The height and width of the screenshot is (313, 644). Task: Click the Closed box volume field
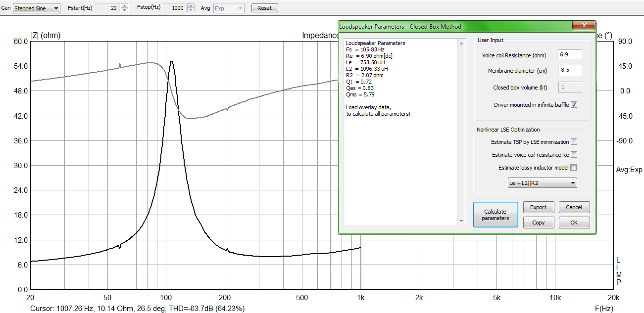(570, 88)
